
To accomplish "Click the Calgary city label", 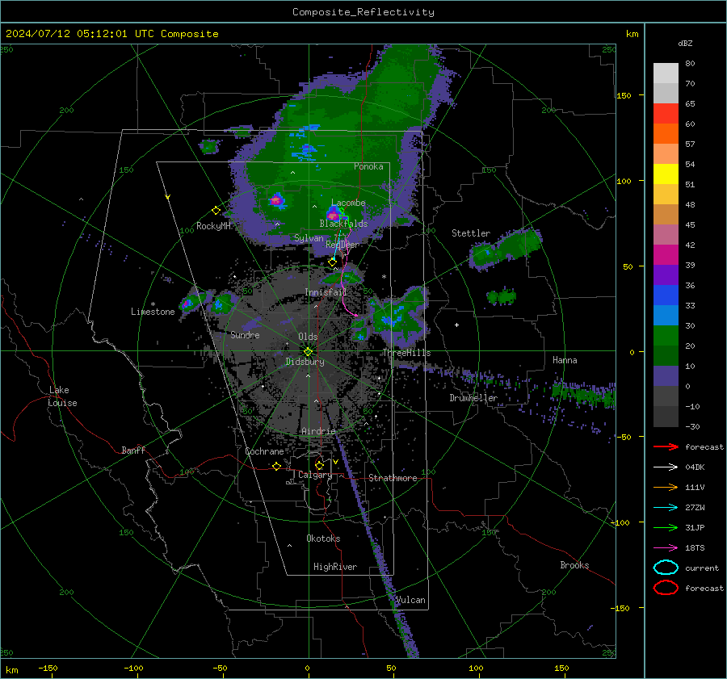I will 315,475.
